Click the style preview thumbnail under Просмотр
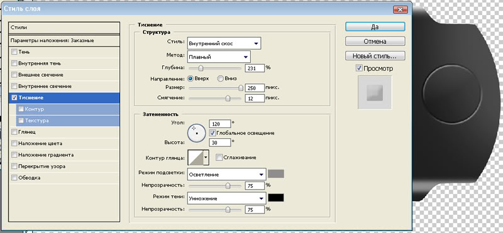Viewport: 503px width, 233px height. click(x=375, y=92)
